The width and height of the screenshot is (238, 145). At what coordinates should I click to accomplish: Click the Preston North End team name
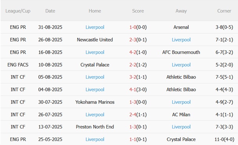[95, 127]
